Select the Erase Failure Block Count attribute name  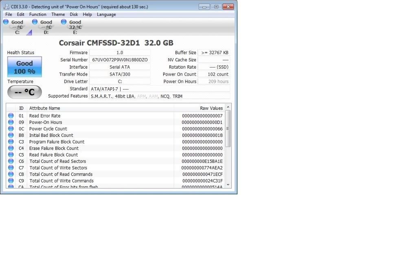(54, 148)
